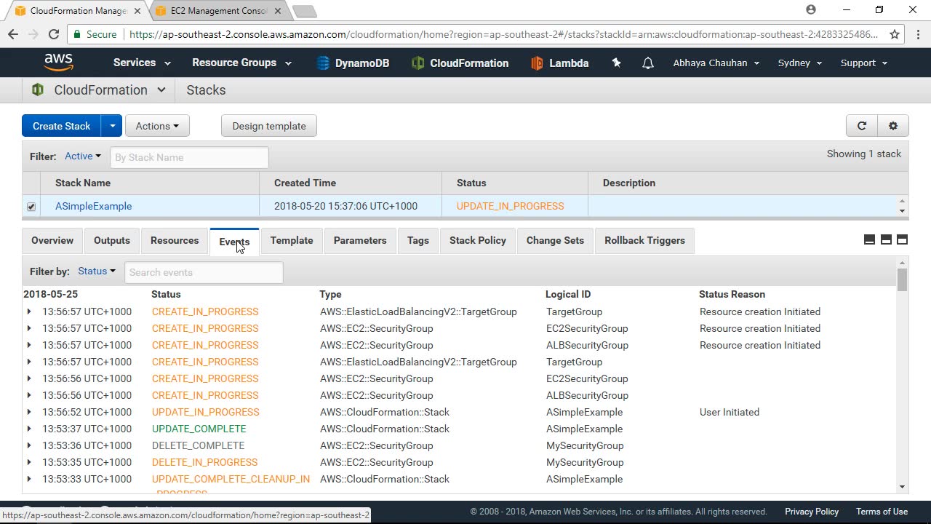
Task: Open the Change Sets tab
Action: point(555,240)
